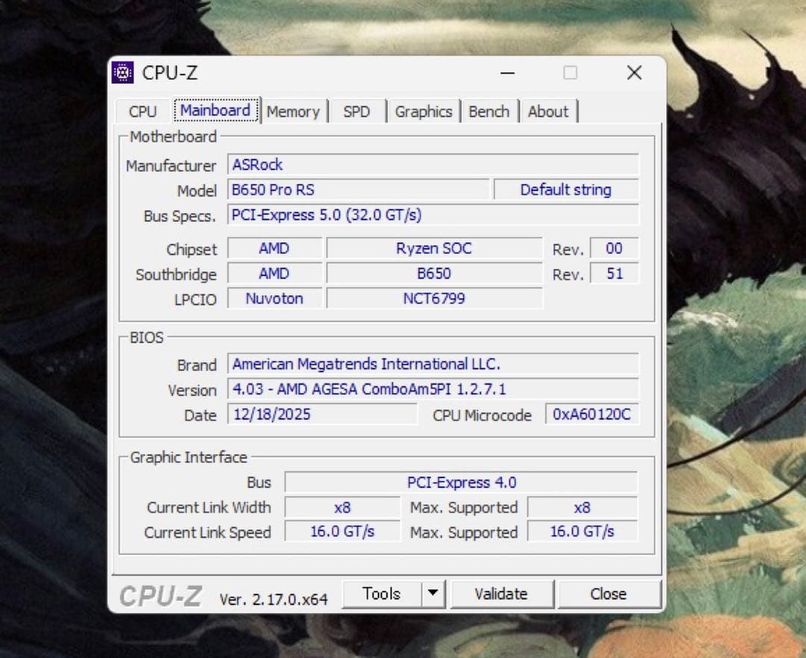Click the Model value B650 Pro RS

(358, 189)
